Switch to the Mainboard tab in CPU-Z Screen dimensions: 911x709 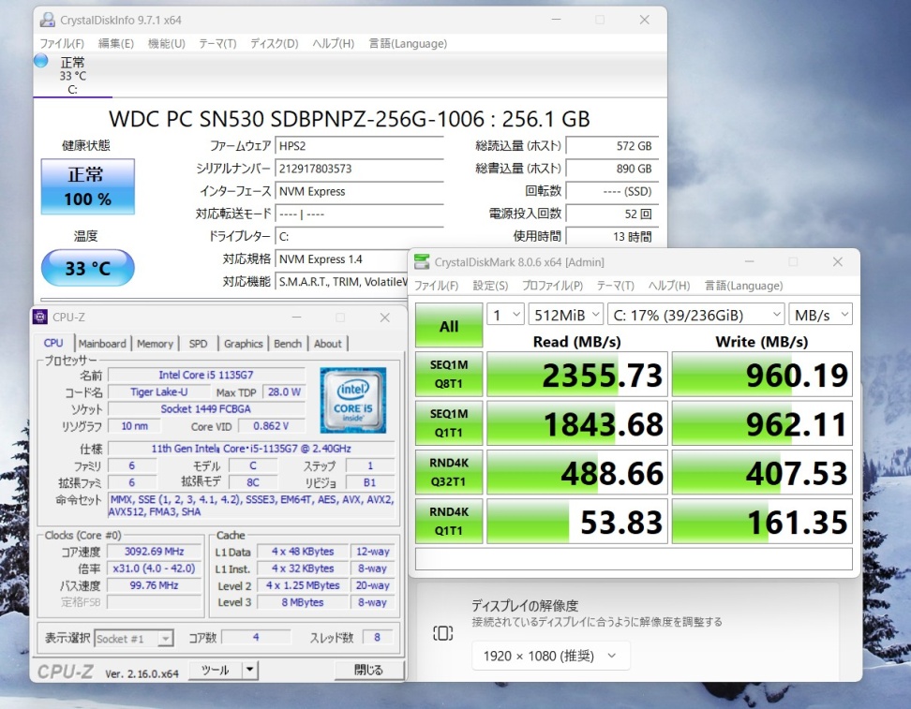coord(102,344)
